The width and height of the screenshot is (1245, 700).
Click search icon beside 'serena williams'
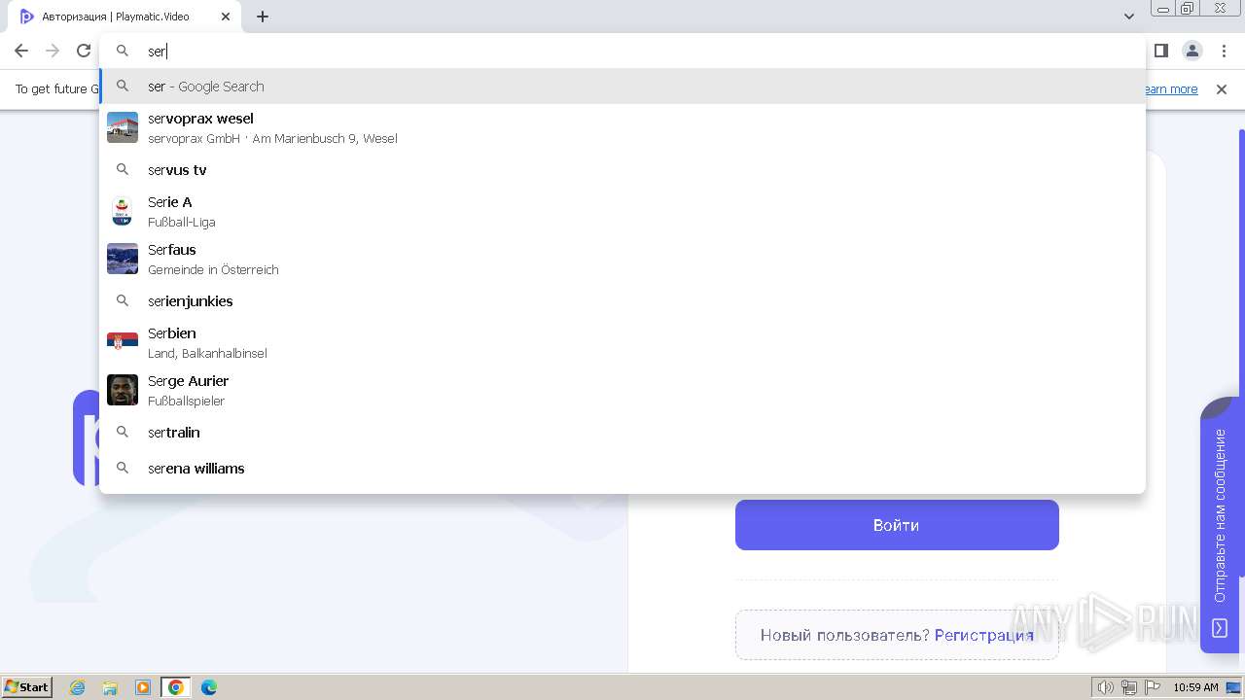coord(123,468)
